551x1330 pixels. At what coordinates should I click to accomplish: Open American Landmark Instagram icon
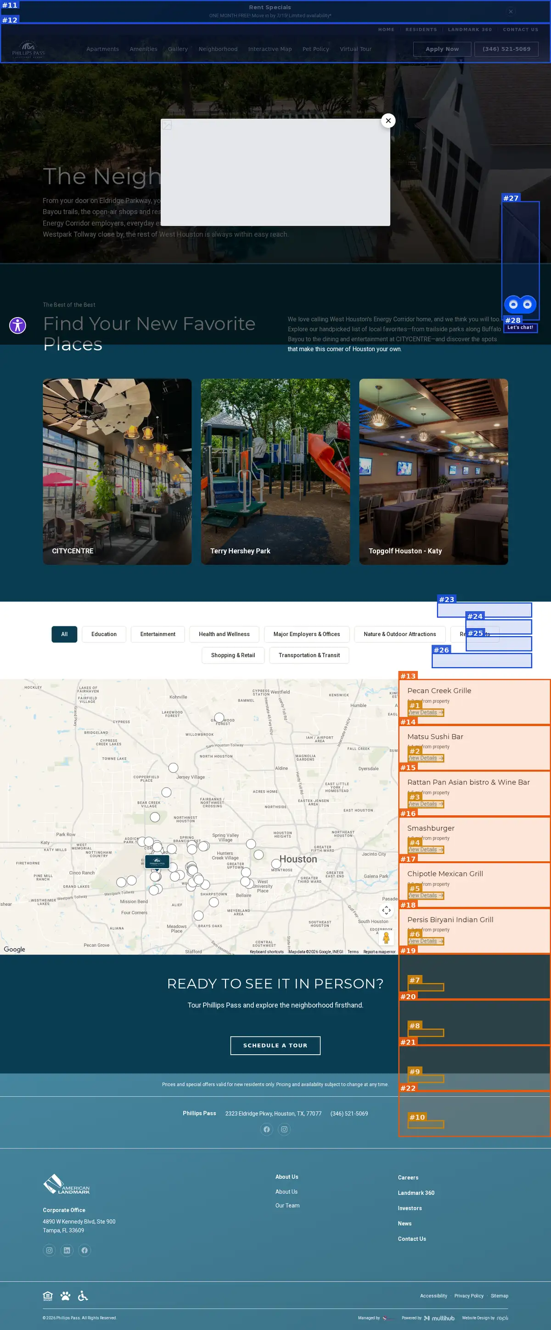point(49,1250)
